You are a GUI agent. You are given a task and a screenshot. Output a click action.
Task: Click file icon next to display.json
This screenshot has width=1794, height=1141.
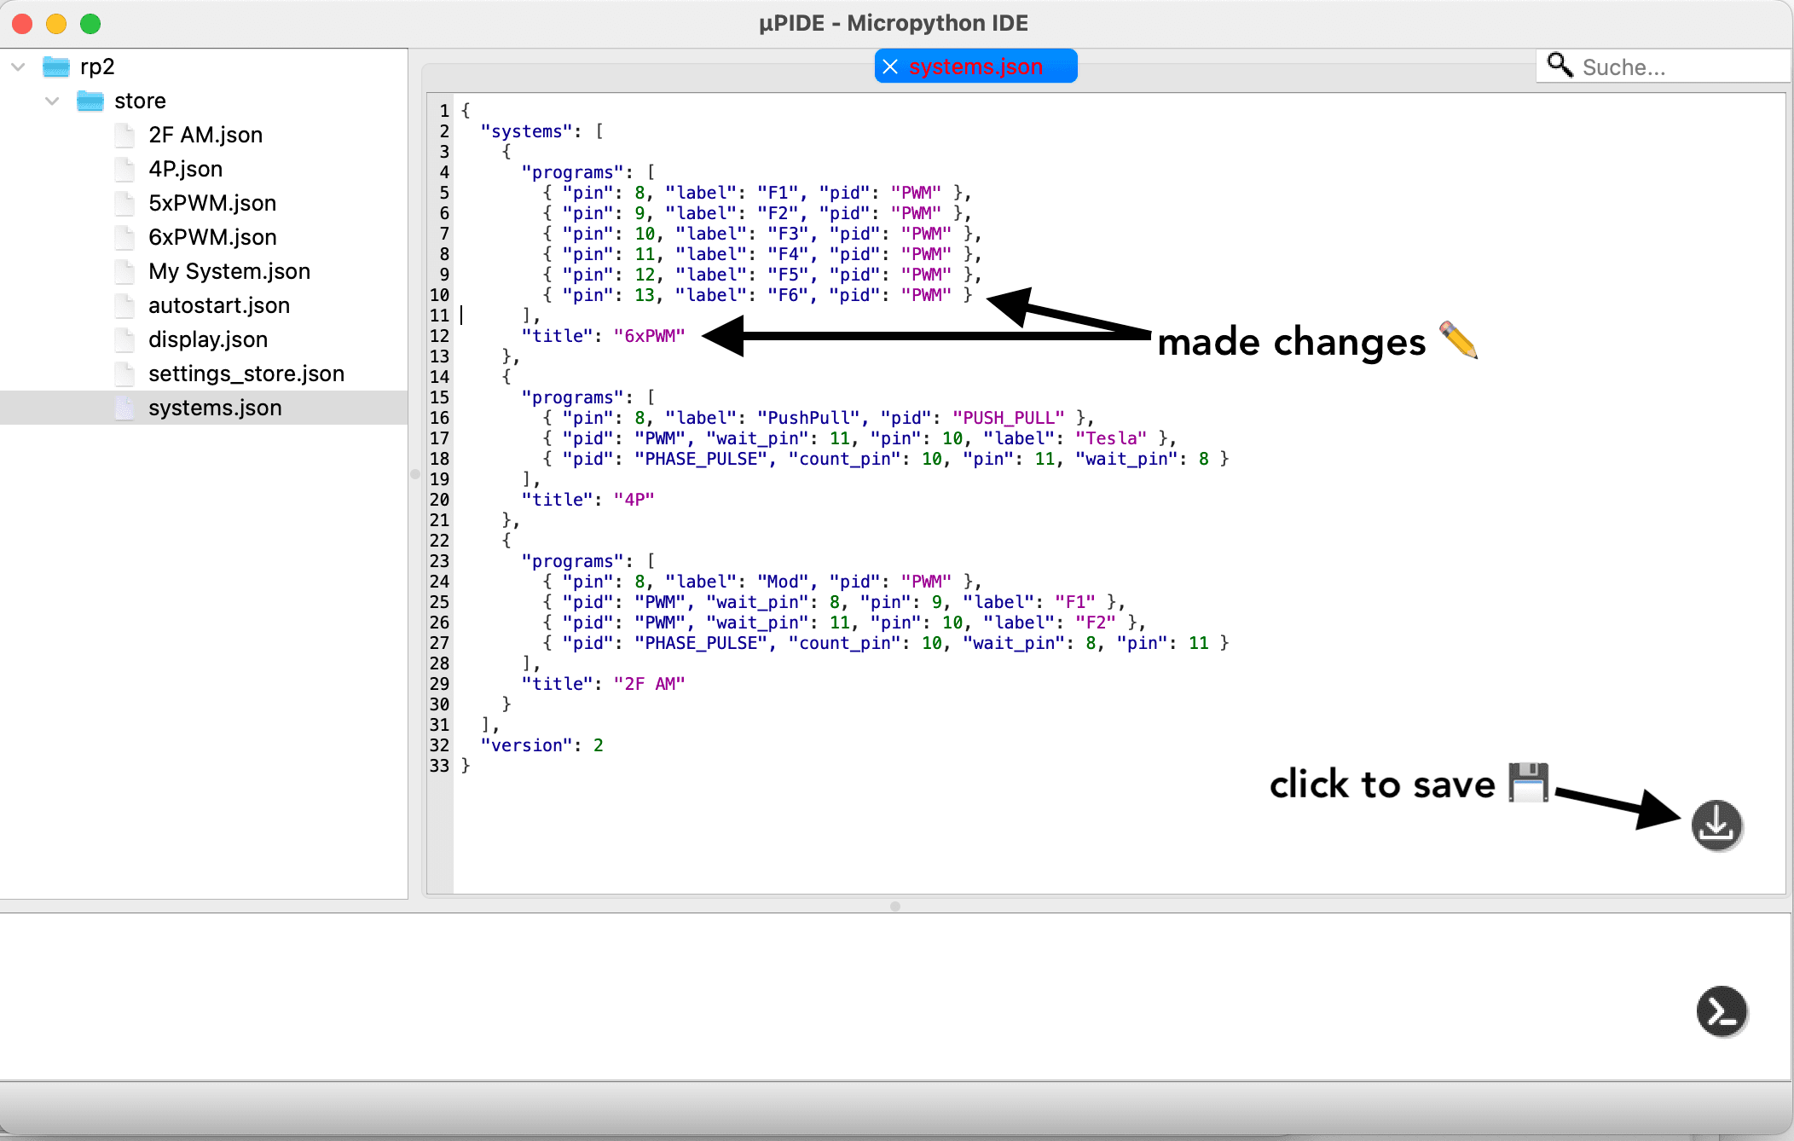[x=125, y=339]
